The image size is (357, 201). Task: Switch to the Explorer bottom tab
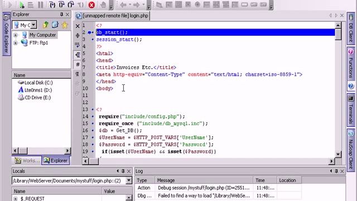click(x=56, y=160)
